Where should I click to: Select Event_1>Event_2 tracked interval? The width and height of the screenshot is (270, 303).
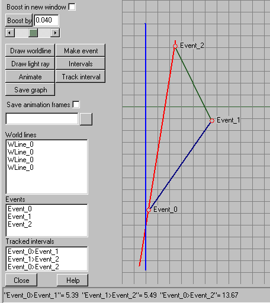[x=33, y=259]
